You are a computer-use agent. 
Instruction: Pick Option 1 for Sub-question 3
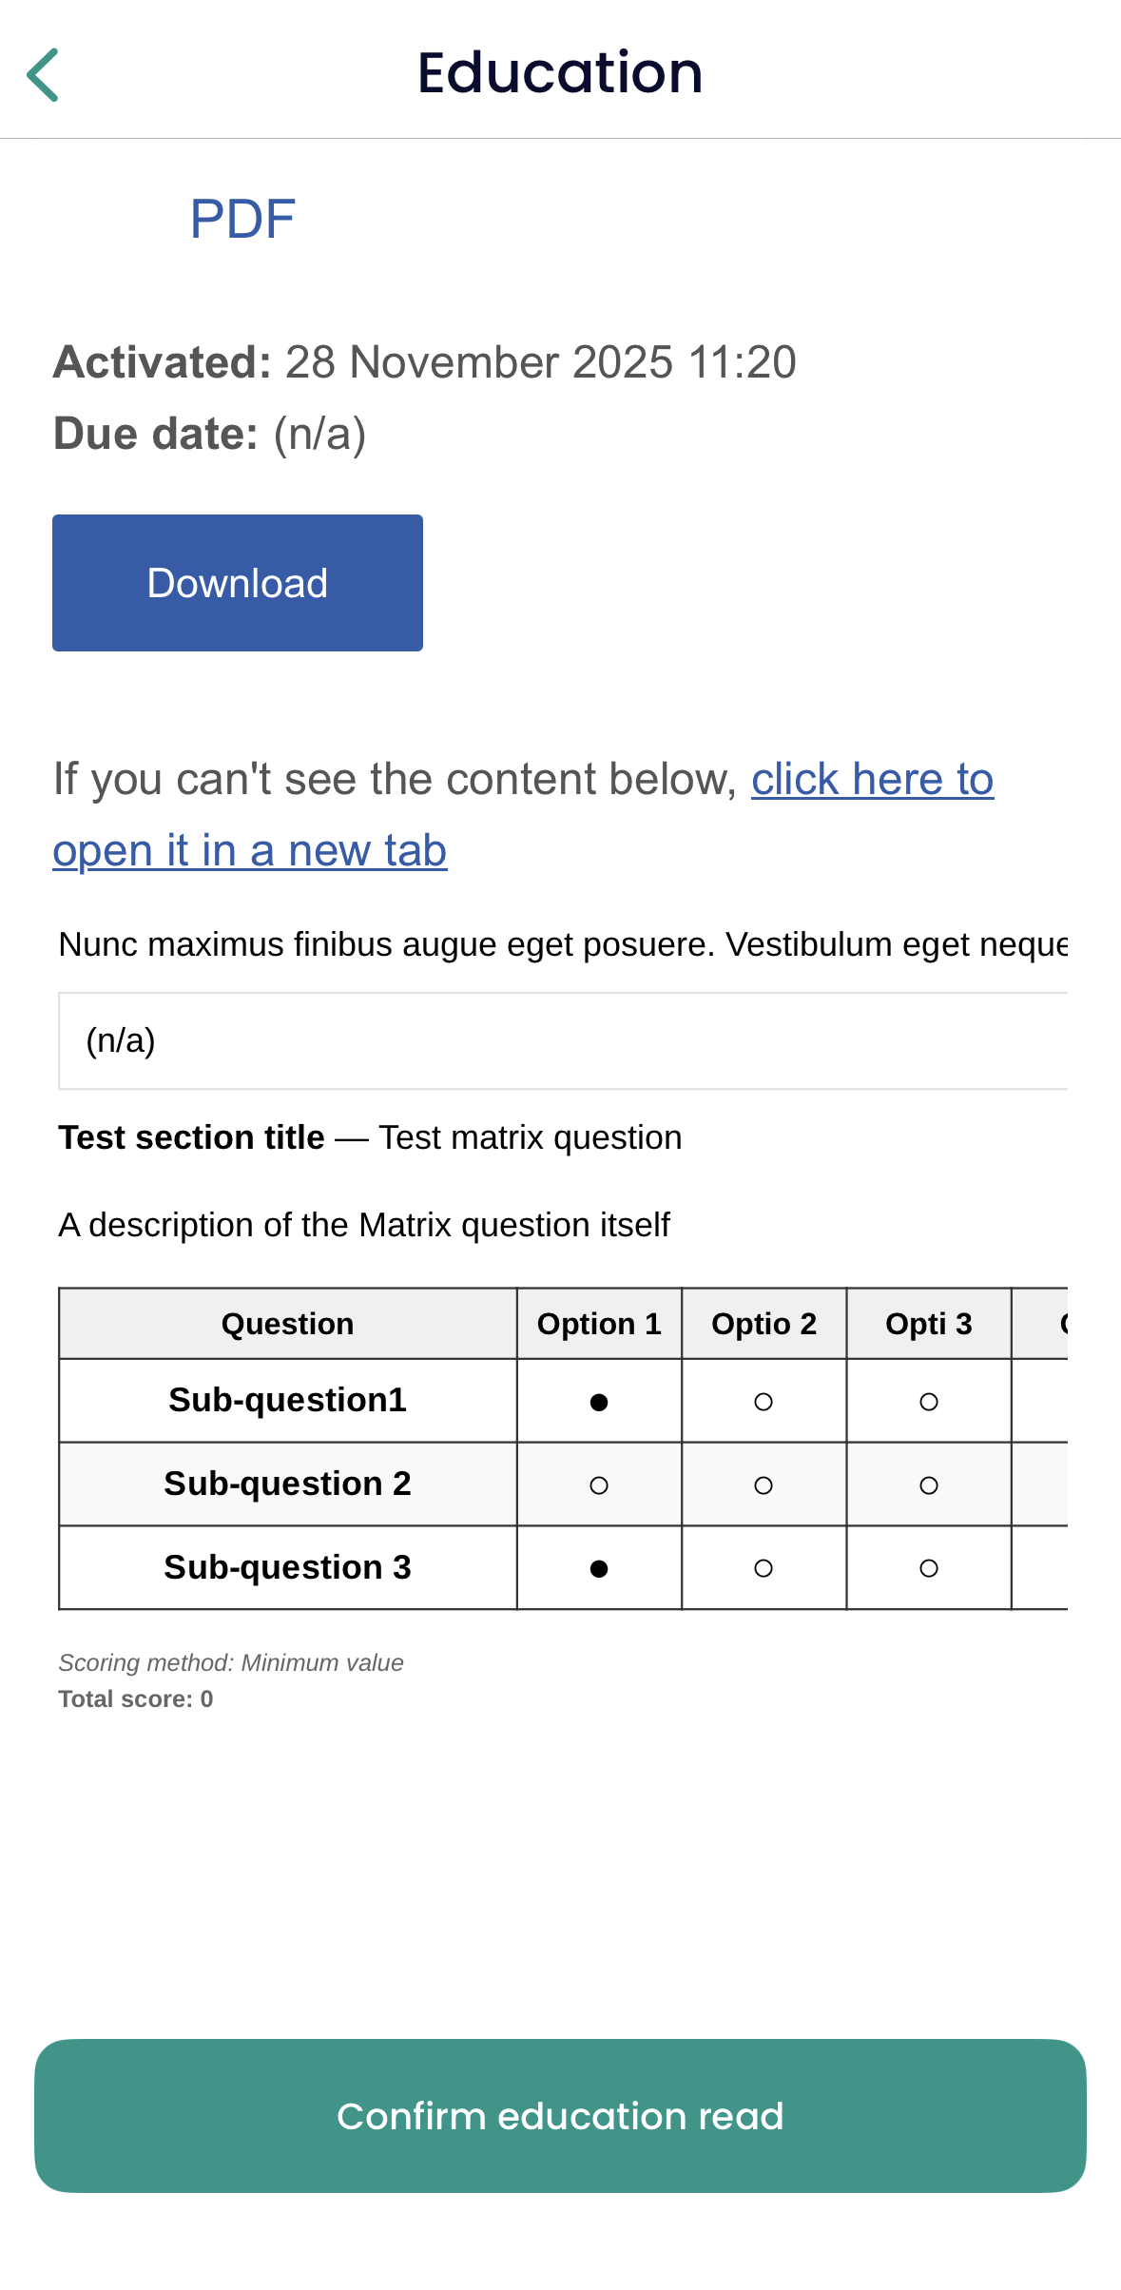[x=599, y=1568]
